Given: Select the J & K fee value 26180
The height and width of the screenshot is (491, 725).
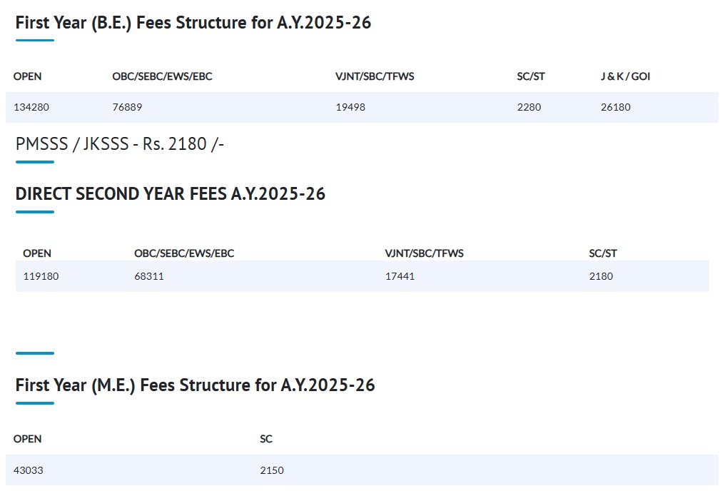Looking at the screenshot, I should pyautogui.click(x=615, y=107).
